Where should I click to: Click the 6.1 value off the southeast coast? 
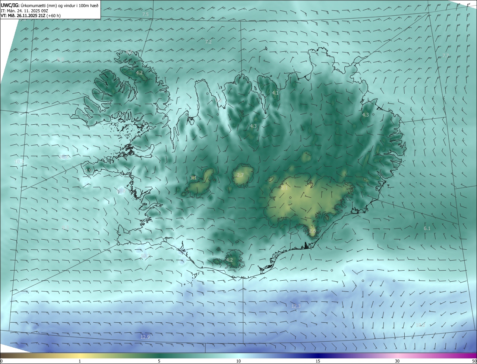(427, 229)
